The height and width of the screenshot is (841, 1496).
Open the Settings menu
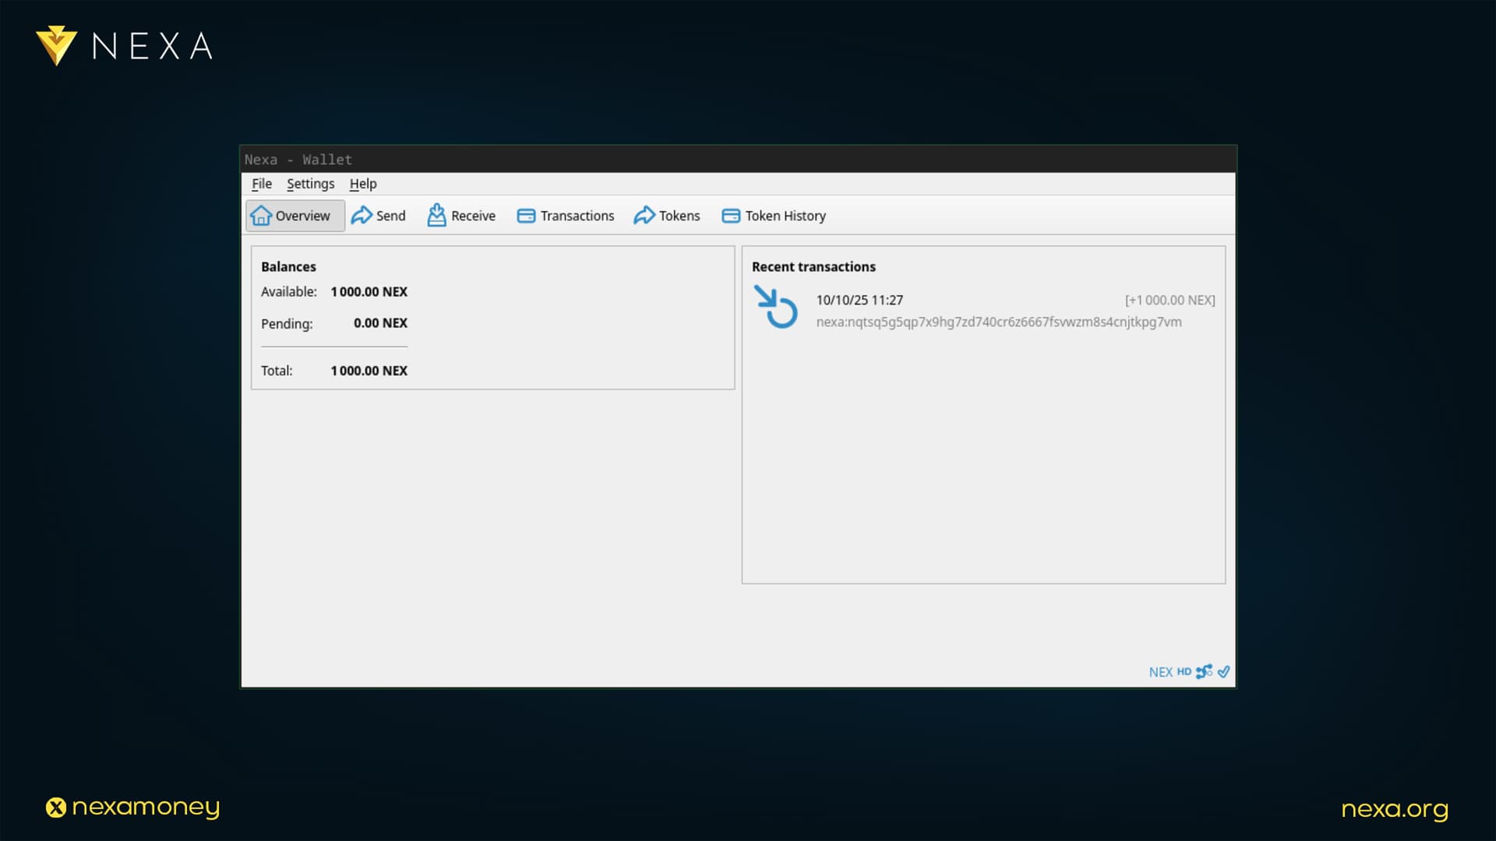coord(310,184)
